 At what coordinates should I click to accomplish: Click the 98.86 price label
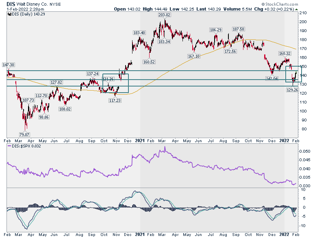coord(44,117)
